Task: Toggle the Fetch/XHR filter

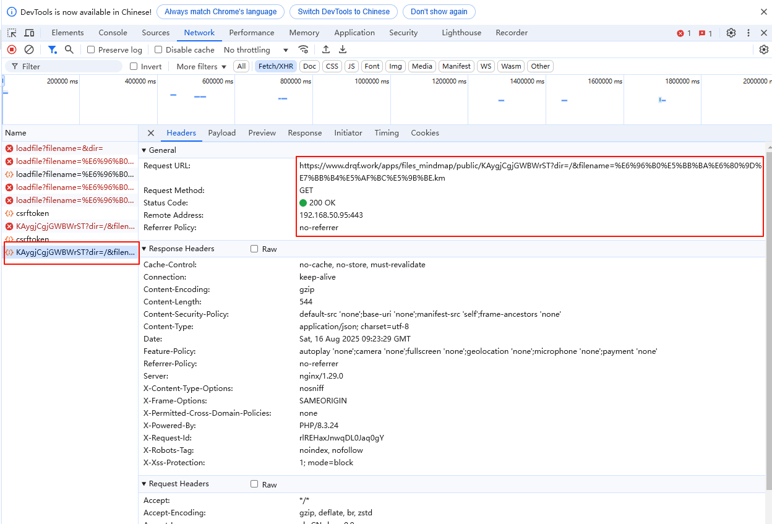Action: 276,66
